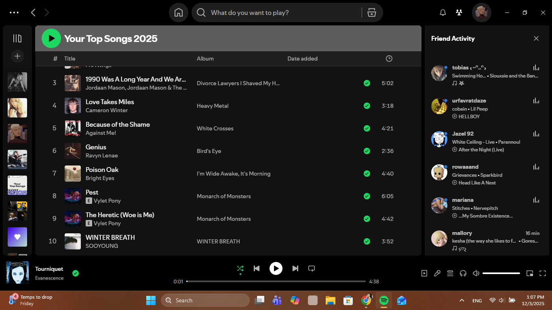Toggle saved checkmark for 1990 Was A Long Year
The width and height of the screenshot is (552, 310).
pos(367,83)
